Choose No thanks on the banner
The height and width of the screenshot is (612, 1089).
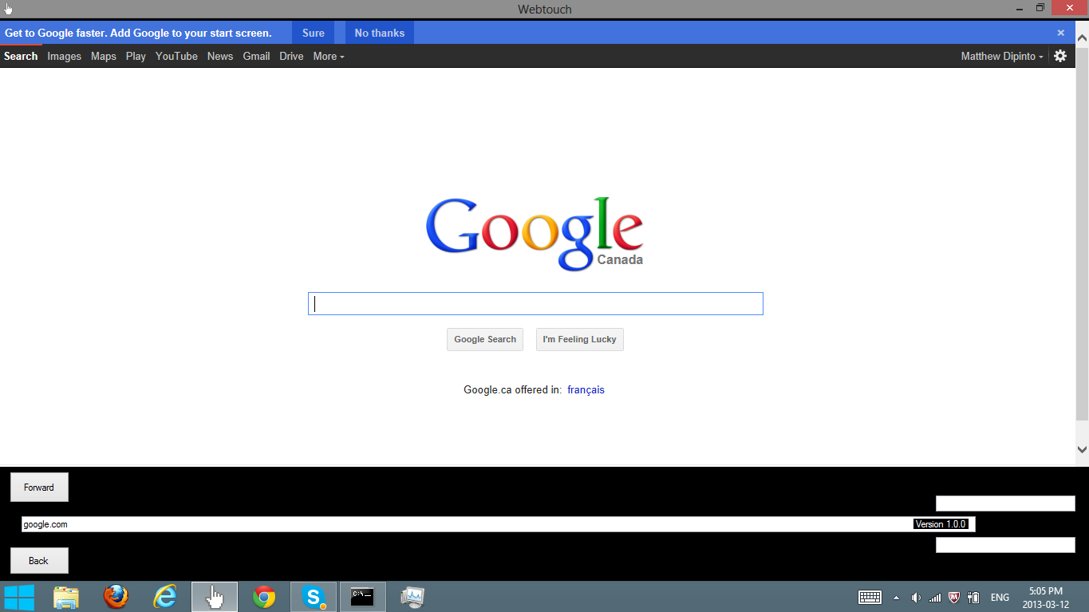coord(380,33)
